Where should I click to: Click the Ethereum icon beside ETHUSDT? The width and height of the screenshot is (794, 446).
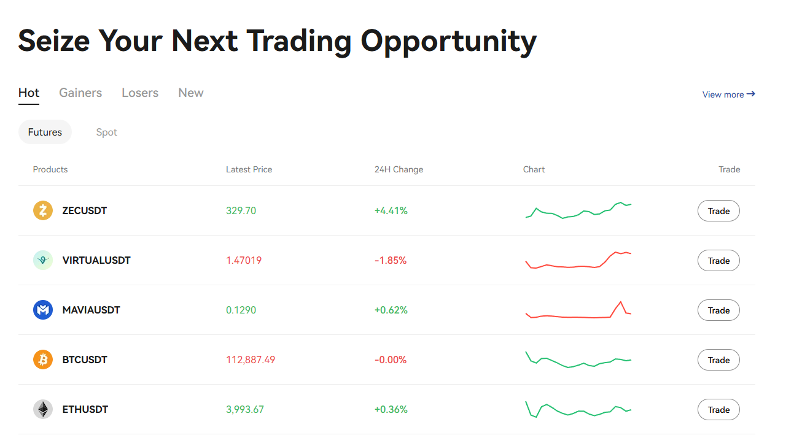(x=42, y=409)
